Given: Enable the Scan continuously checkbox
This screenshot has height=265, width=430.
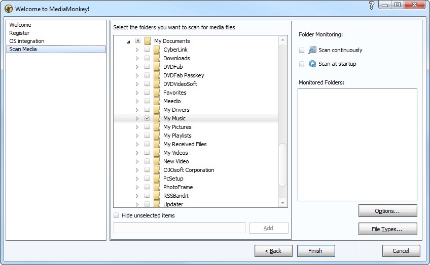Looking at the screenshot, I should [302, 50].
